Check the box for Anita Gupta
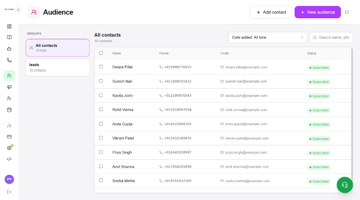 pyautogui.click(x=101, y=124)
